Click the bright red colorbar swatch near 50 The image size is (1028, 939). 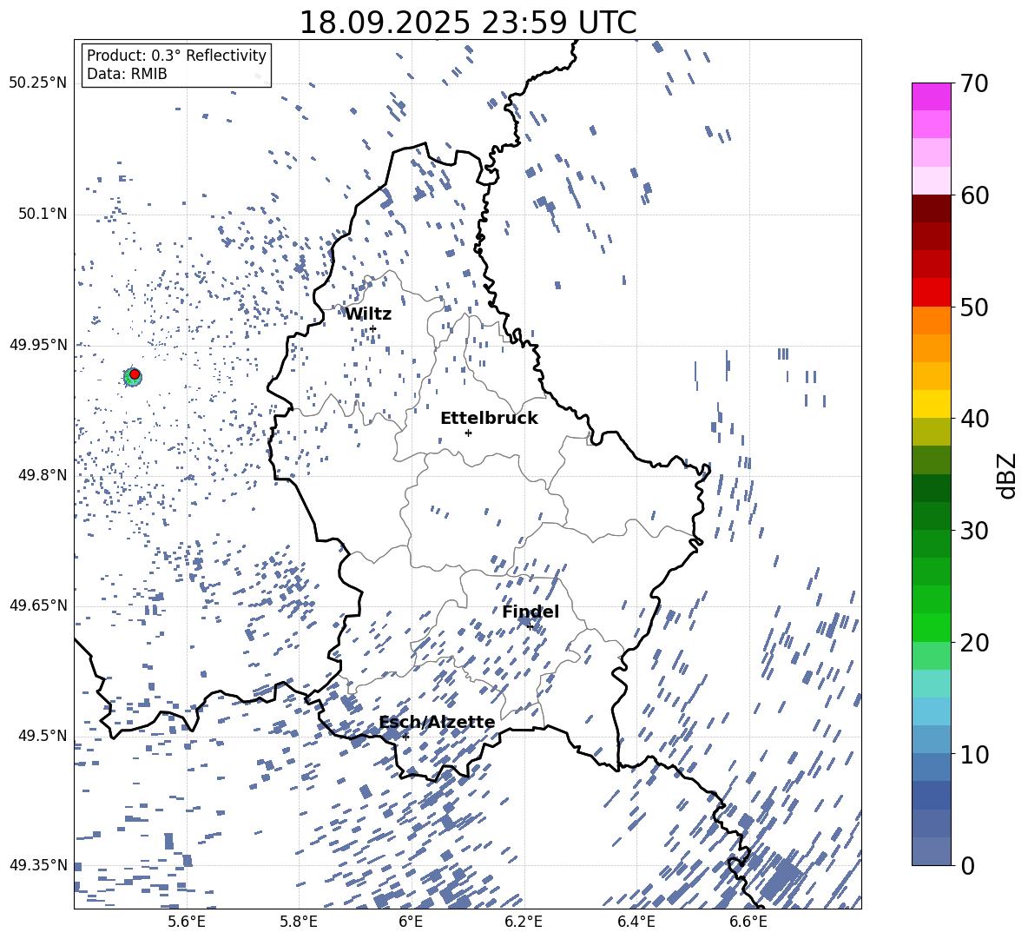tap(931, 293)
